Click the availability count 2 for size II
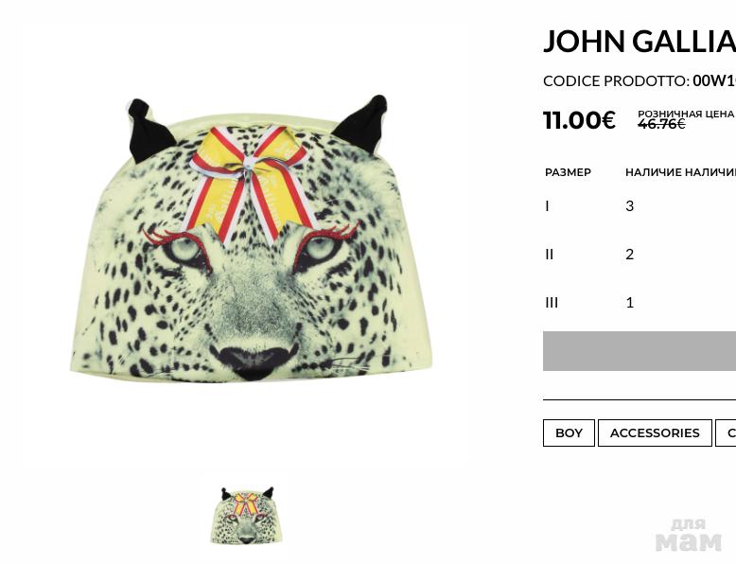This screenshot has height=565, width=736. click(629, 254)
